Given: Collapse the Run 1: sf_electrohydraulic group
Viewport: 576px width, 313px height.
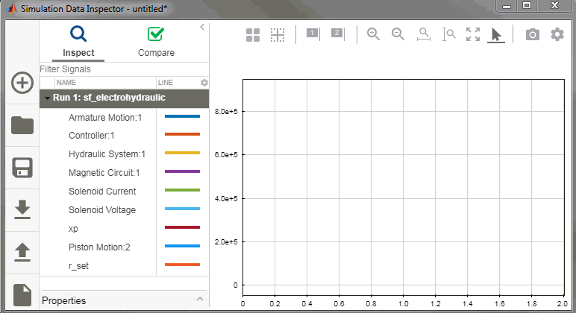Looking at the screenshot, I should coord(48,98).
